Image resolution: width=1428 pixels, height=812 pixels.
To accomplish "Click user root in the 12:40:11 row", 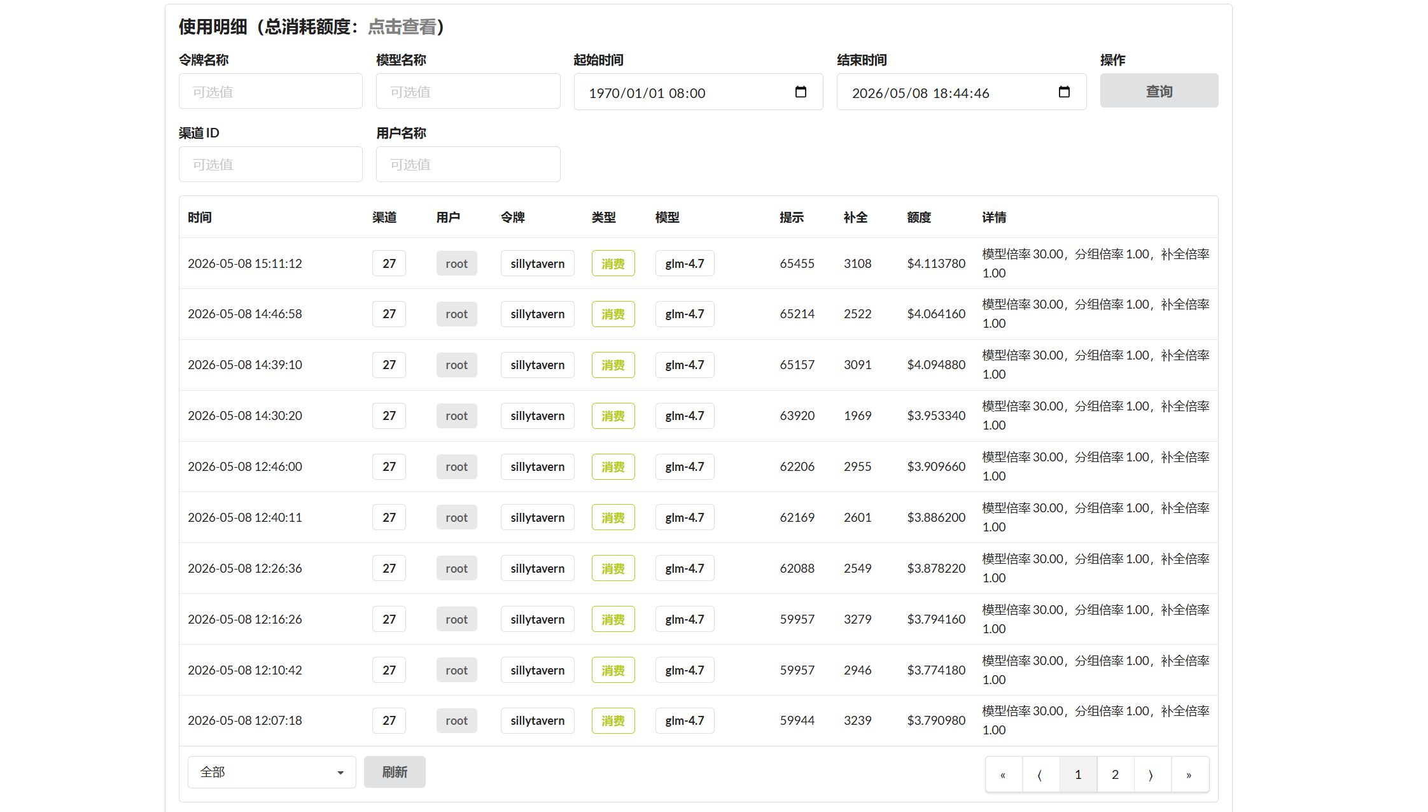I will (x=456, y=517).
